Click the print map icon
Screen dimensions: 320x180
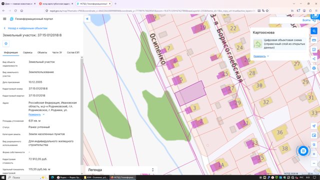point(314,68)
